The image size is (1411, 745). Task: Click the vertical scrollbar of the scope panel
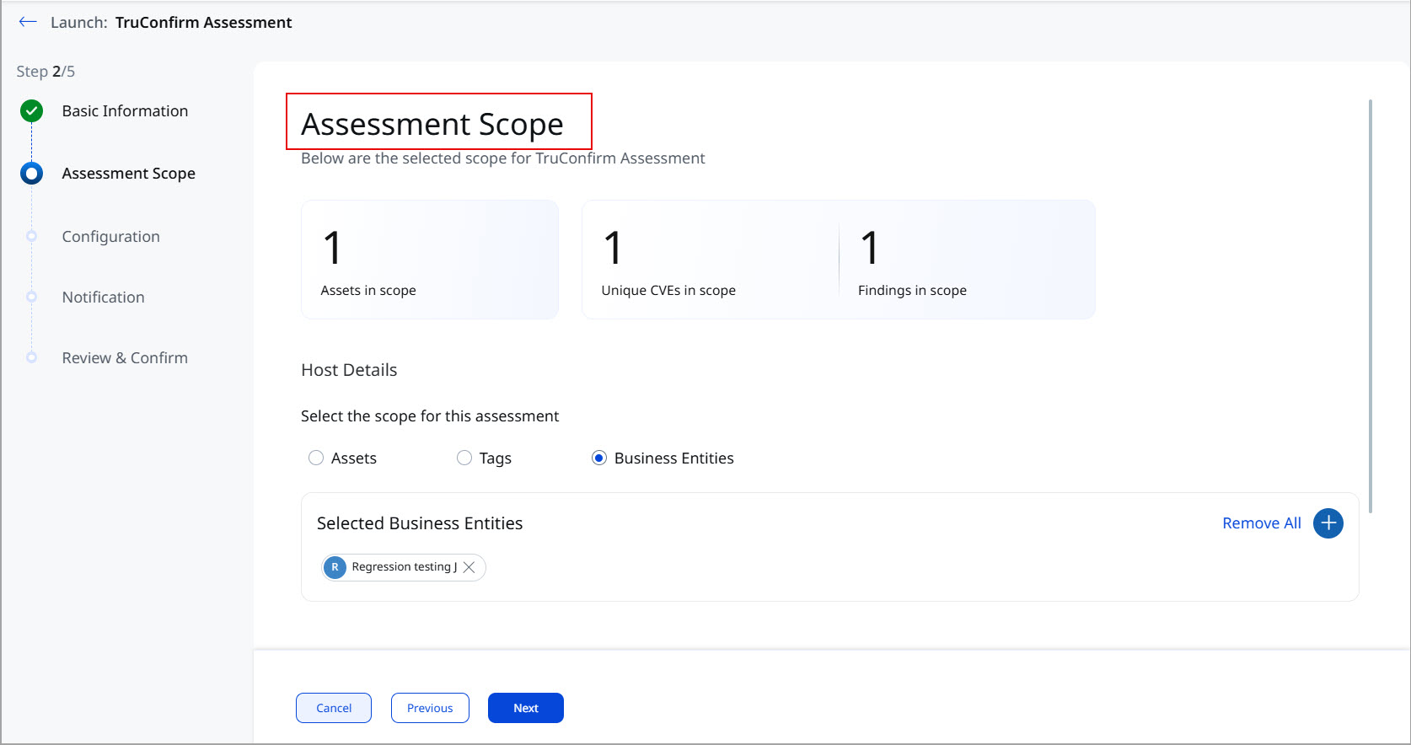coord(1371,306)
